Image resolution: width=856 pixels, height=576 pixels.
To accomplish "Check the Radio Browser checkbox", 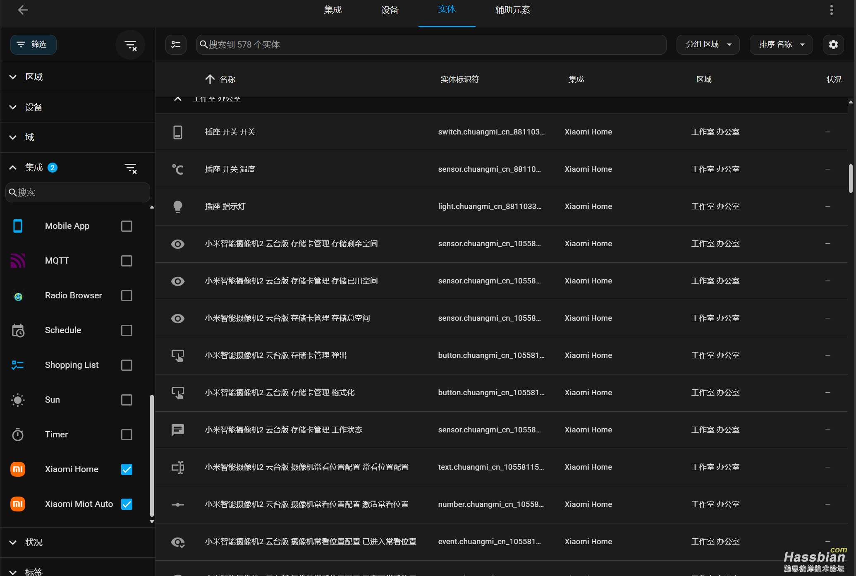I will [x=127, y=295].
